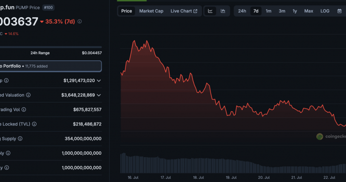Click the 14.6% change text
Viewport: 346px width, 182px height.
point(13,34)
